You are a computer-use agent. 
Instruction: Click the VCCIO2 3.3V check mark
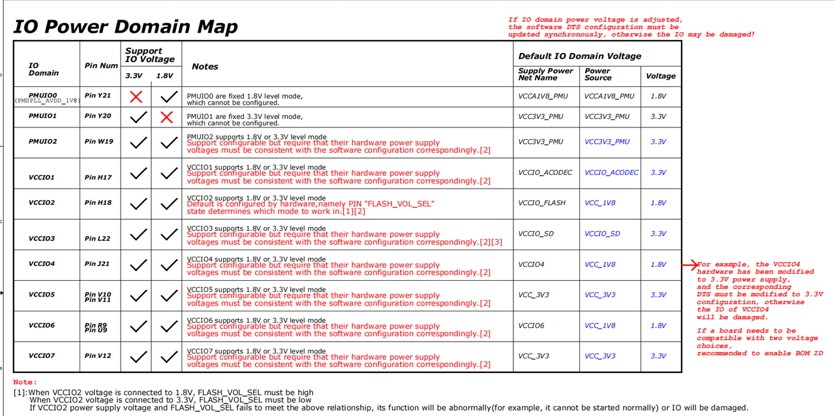[138, 204]
